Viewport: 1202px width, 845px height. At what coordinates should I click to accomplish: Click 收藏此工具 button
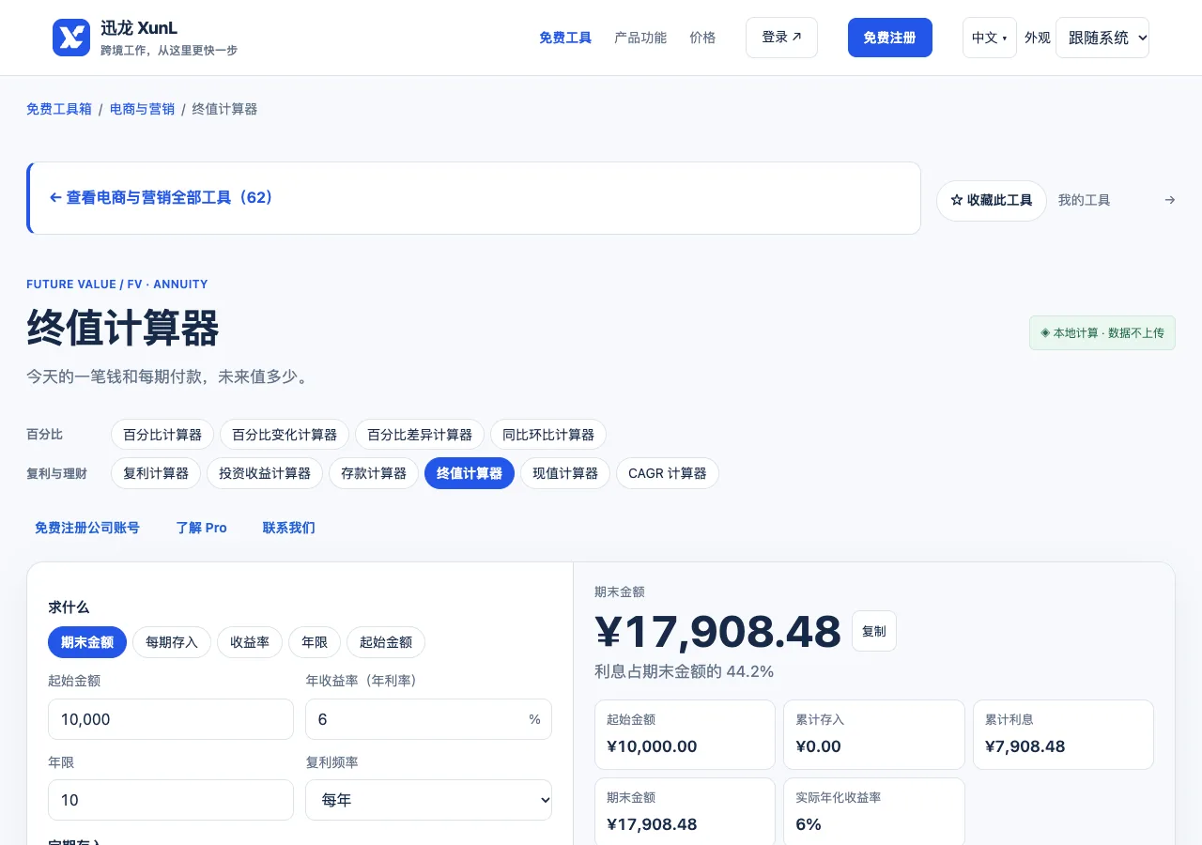tap(992, 201)
